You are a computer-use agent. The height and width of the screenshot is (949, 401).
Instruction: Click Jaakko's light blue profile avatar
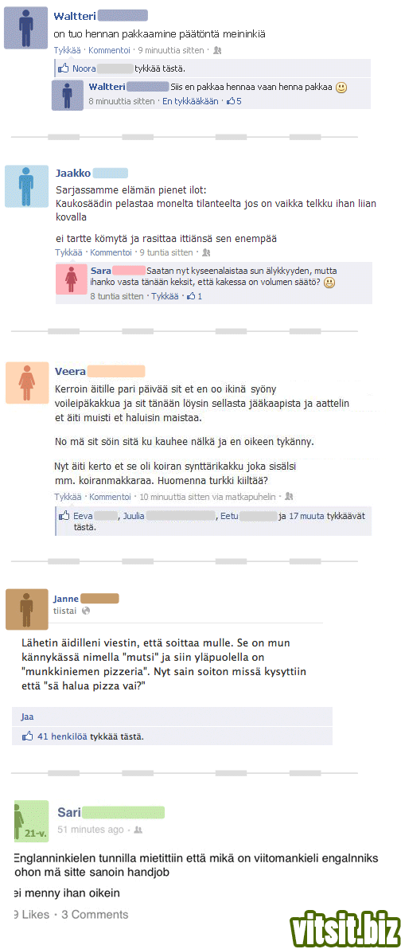pos(26,187)
